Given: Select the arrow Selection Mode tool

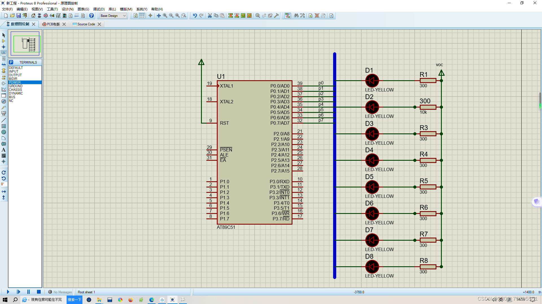Looking at the screenshot, I should pos(4,35).
